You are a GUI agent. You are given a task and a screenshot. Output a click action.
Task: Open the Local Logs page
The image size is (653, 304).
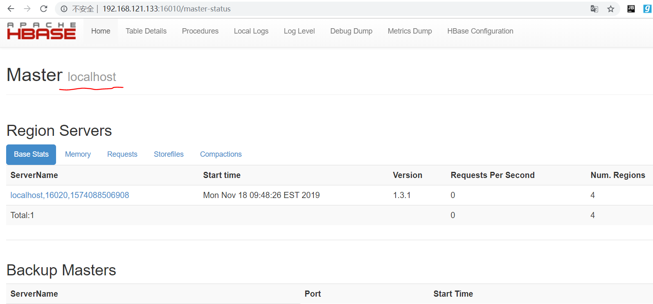251,31
